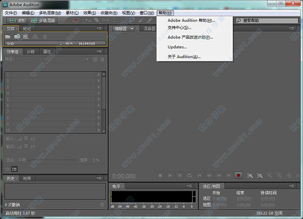Open the 编辑(E) menu
This screenshot has height=219, width=303.
tap(28, 13)
